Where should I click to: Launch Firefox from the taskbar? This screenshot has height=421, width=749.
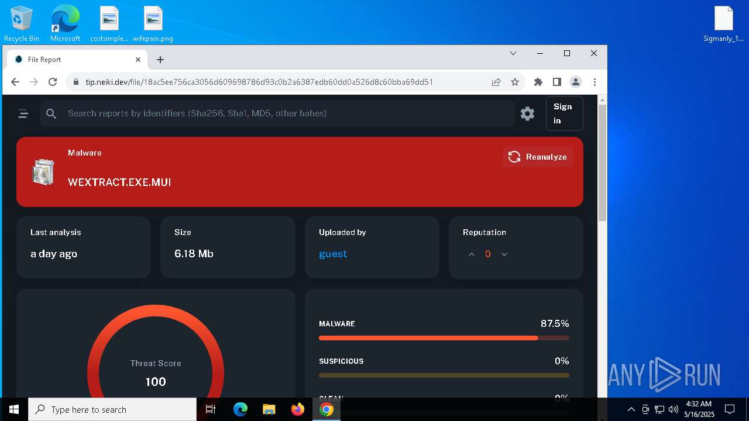click(298, 409)
